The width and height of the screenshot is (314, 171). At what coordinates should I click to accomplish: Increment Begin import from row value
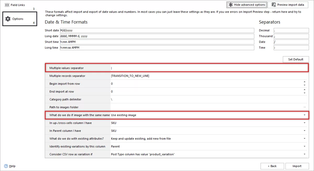(305, 81)
